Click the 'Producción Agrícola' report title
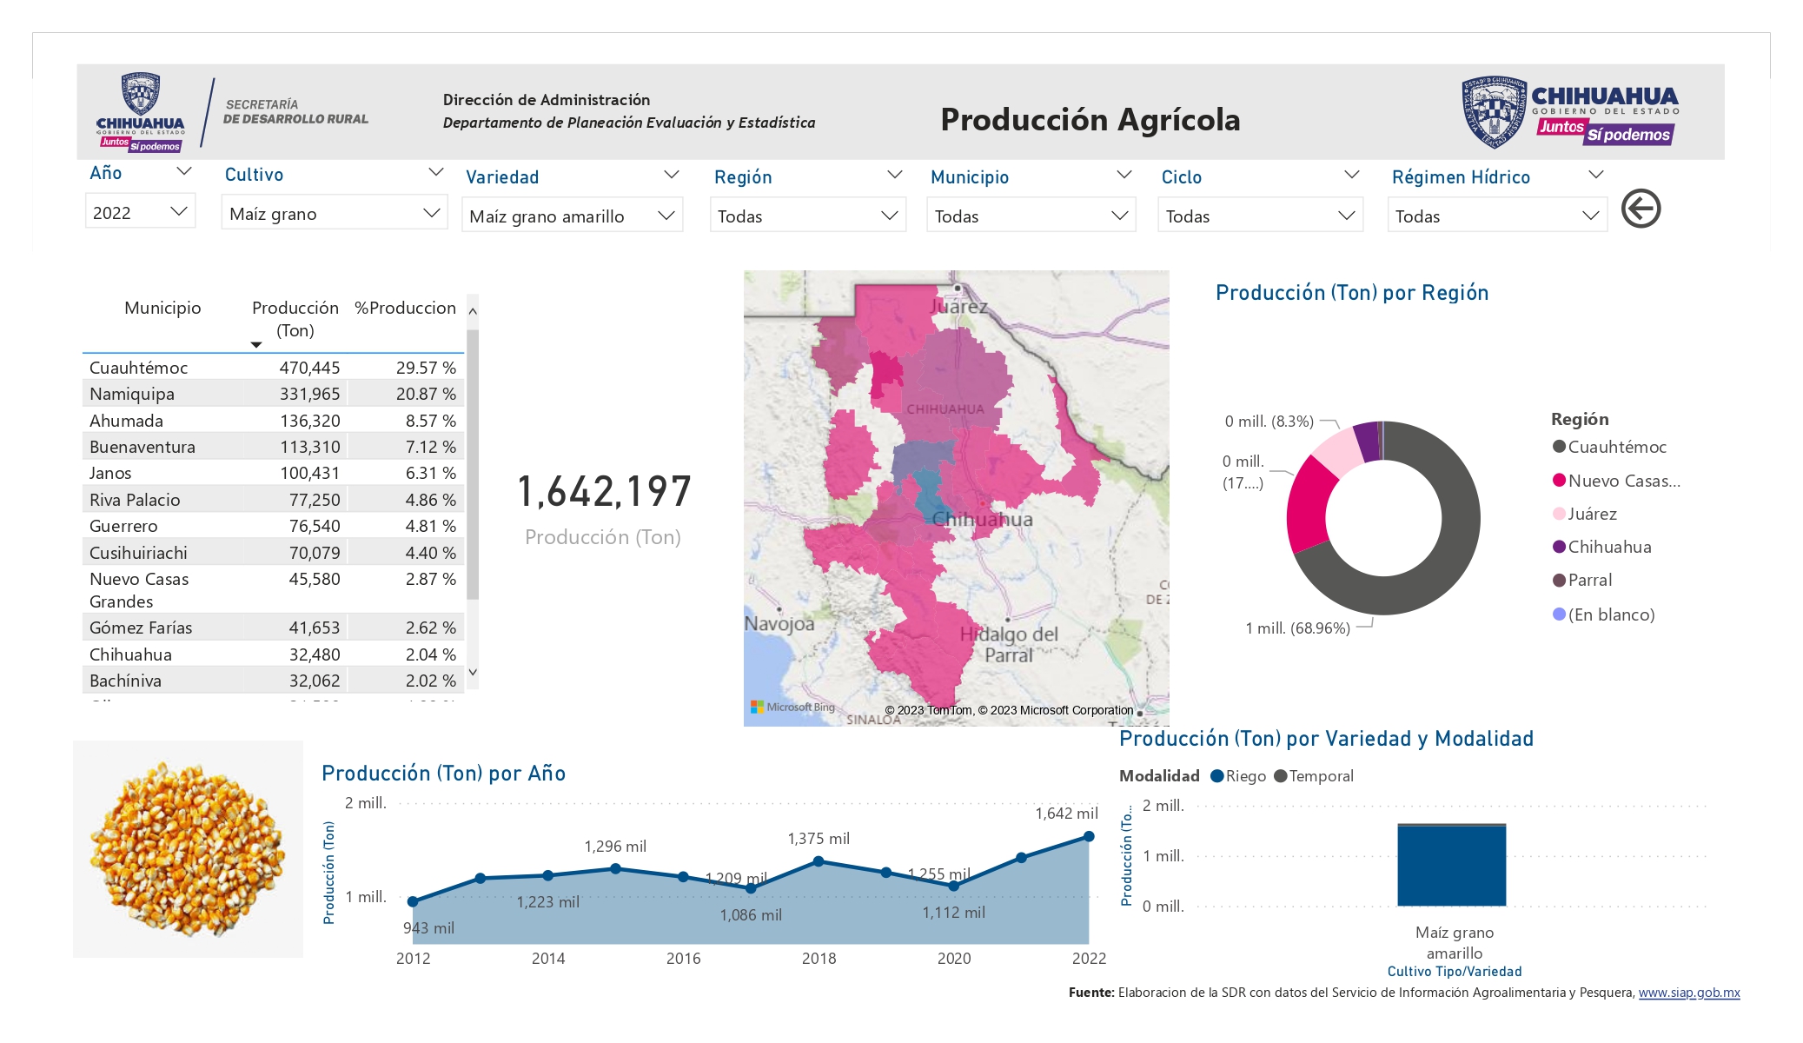The image size is (1803, 1043). (1090, 119)
